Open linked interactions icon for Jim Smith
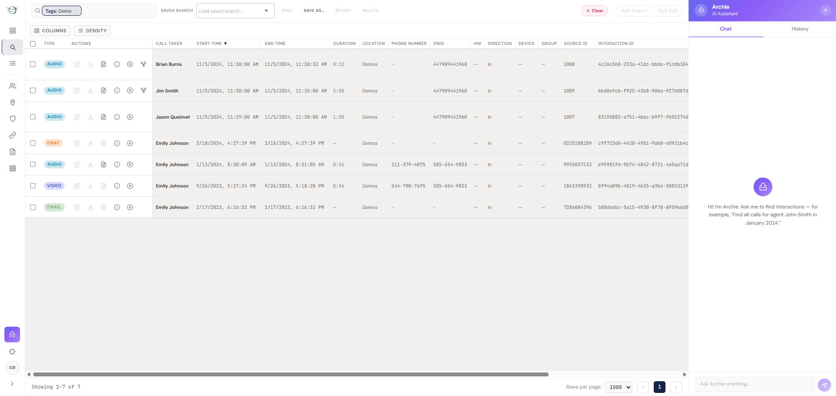This screenshot has width=836, height=396. tap(143, 91)
